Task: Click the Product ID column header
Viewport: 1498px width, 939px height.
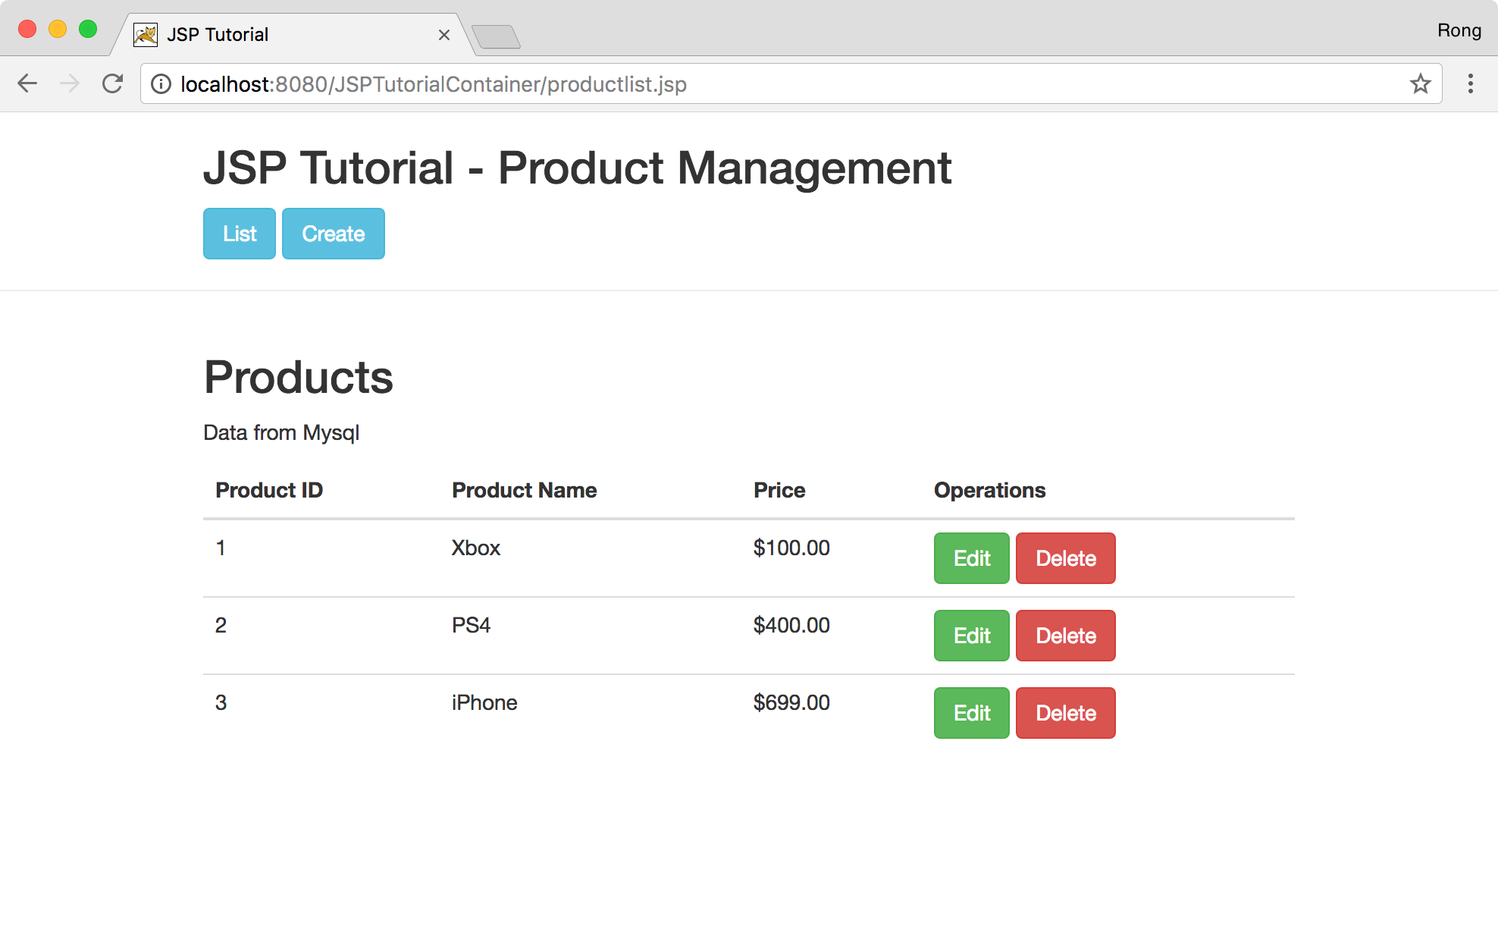Action: tap(269, 490)
